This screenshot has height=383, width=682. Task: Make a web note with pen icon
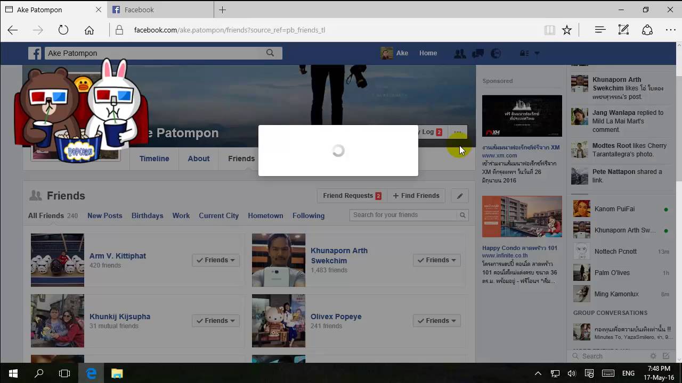623,30
